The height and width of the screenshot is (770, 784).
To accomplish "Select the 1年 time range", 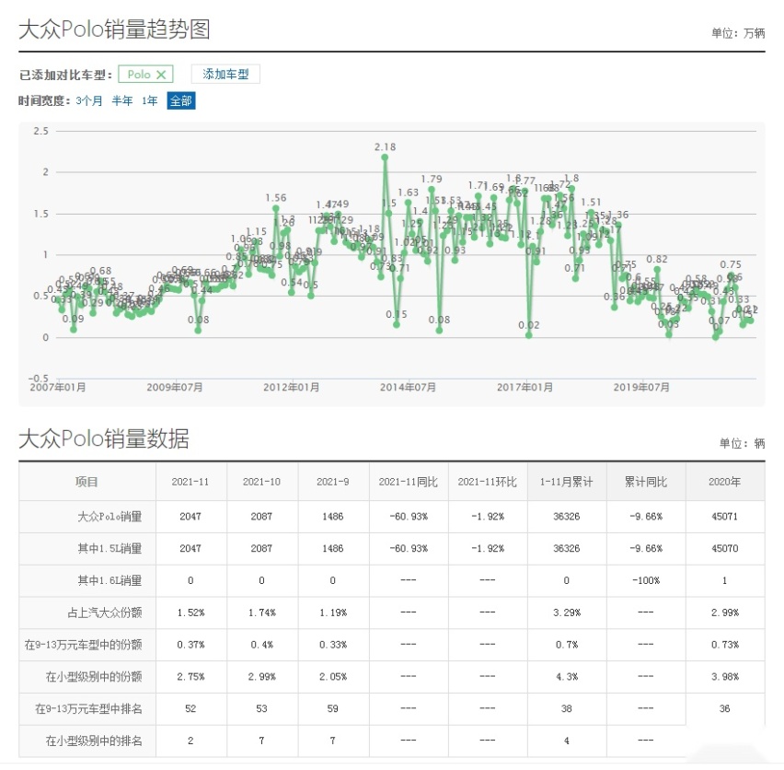I will click(x=149, y=101).
